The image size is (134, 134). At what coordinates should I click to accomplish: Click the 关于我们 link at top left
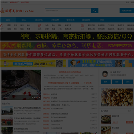click(4, 2)
